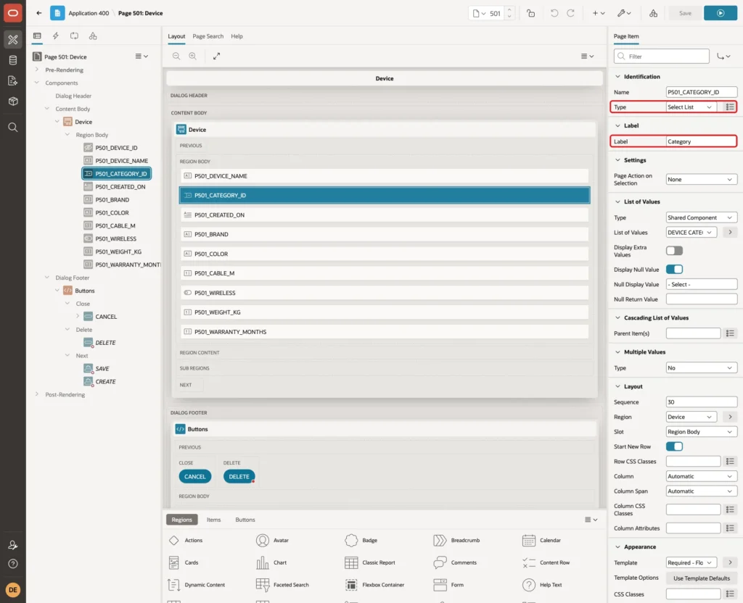The width and height of the screenshot is (743, 603).
Task: Go to Device region arrow button
Action: (x=730, y=417)
